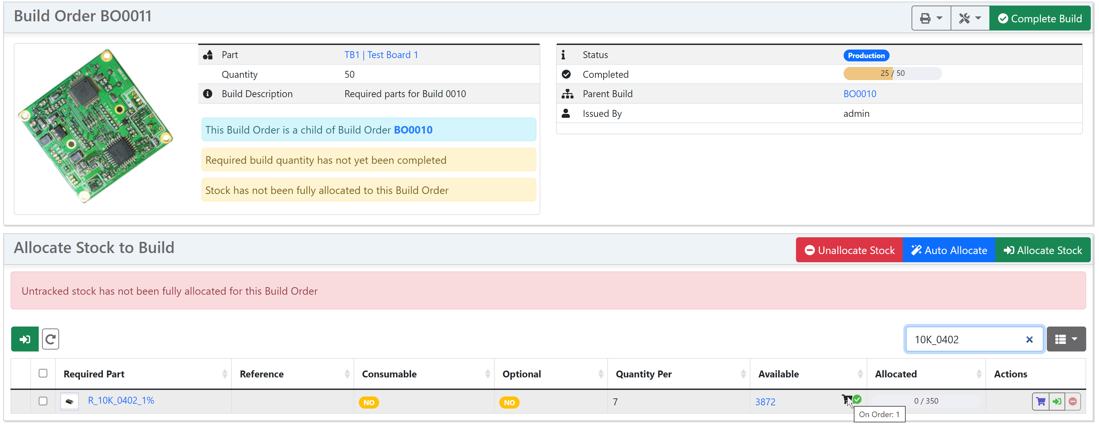Open the build actions wrench dropdown

pos(969,18)
